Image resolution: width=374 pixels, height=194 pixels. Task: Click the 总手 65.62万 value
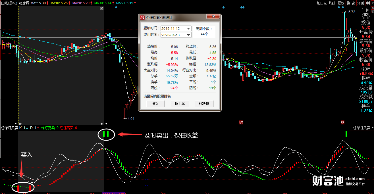point(172,76)
